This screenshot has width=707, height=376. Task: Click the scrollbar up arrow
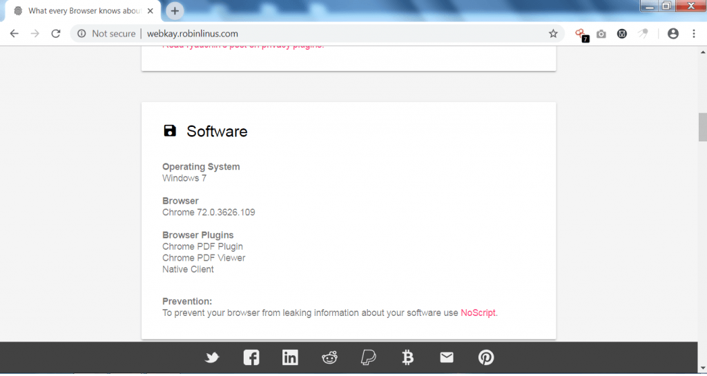tap(702, 52)
